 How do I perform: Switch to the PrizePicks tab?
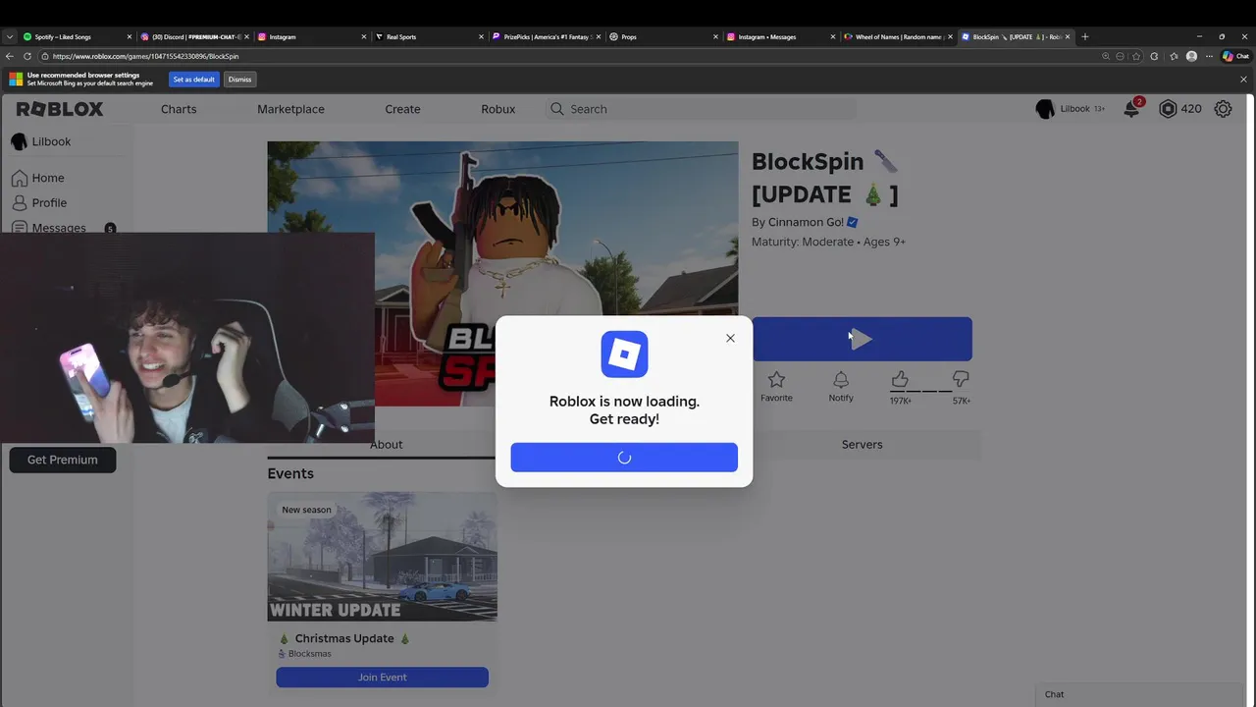[x=546, y=36]
